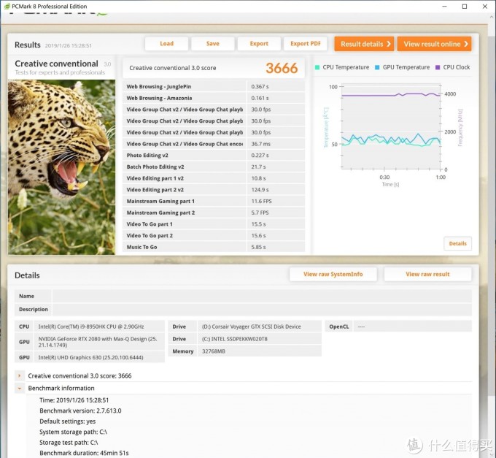Select Video To Go part 2 row

click(x=214, y=235)
